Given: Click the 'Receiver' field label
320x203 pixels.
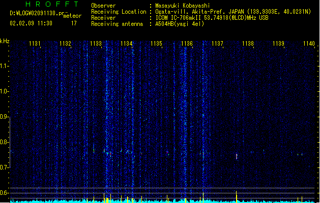Looking at the screenshot, I should 103,18.
